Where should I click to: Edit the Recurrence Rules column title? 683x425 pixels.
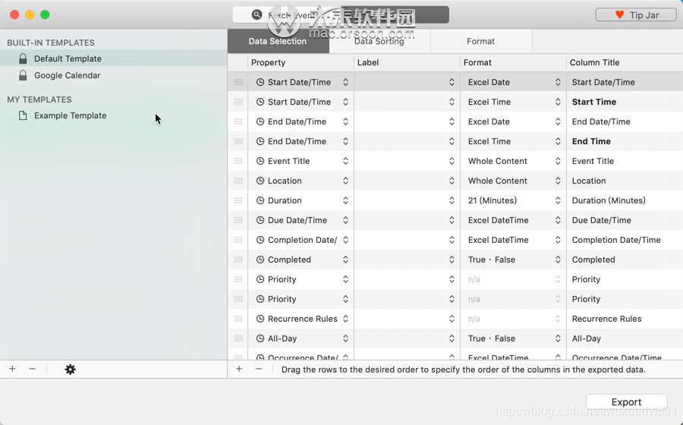(606, 319)
